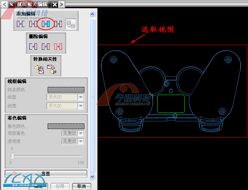Select the Delete Selected Edits icon under 删除编辑
The height and width of the screenshot is (190, 248).
coord(46,46)
